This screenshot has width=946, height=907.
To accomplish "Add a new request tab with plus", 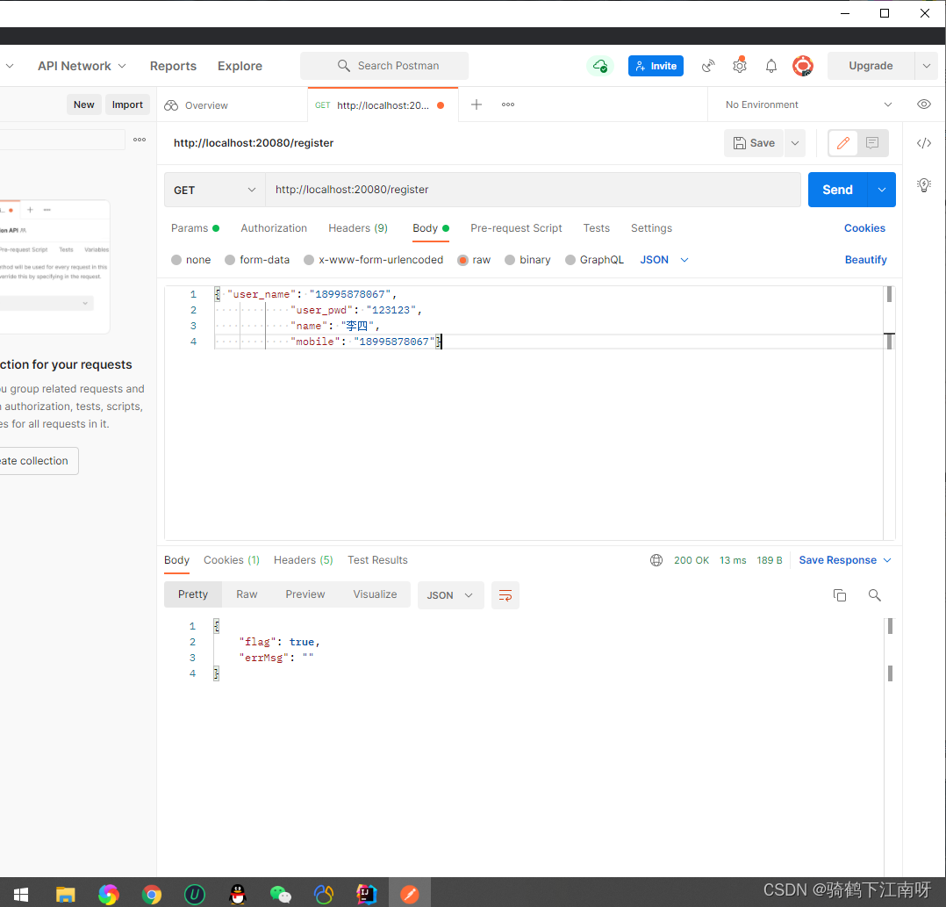I will [x=476, y=104].
